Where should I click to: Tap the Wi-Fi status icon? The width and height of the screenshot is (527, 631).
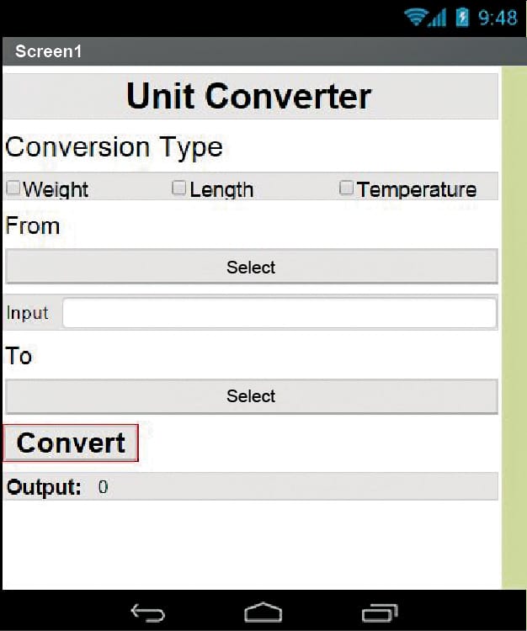416,17
